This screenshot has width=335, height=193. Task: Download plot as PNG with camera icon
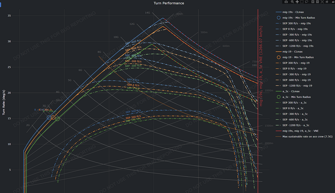(x=286, y=2)
